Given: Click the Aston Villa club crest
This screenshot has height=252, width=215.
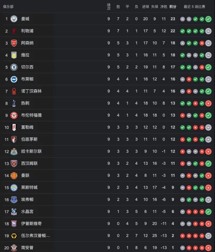Looking at the screenshot, I should 14,55.
